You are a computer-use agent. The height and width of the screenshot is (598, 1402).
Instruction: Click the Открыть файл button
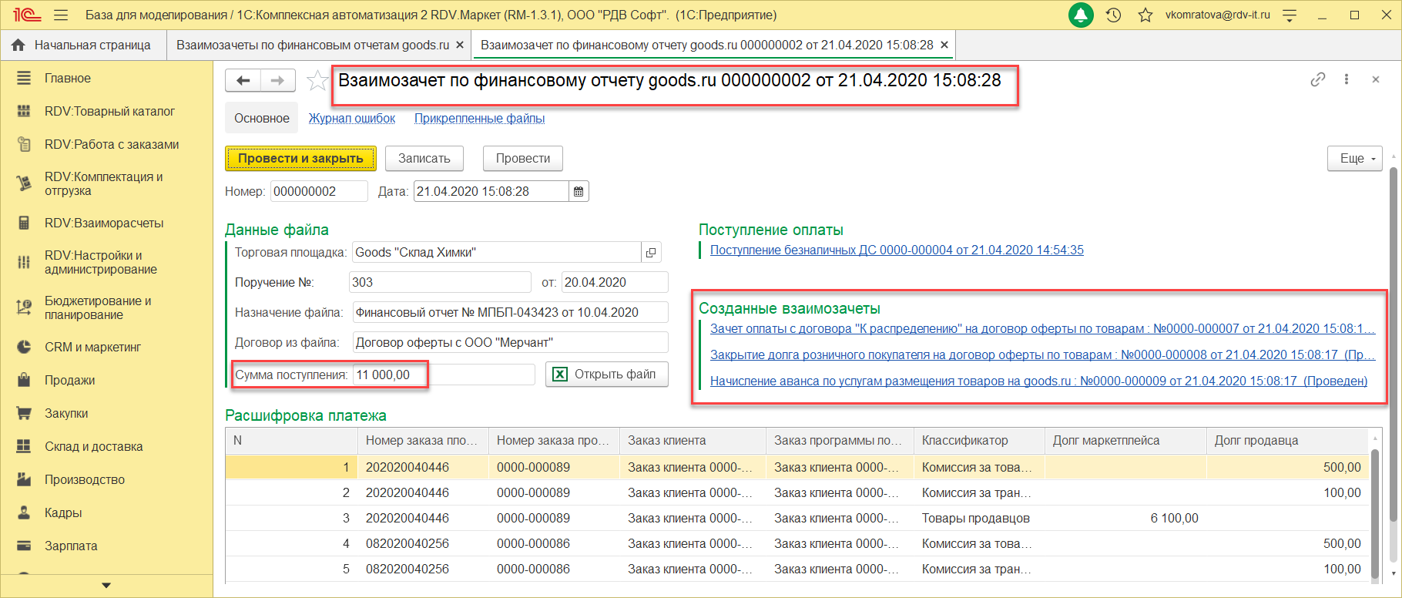[x=606, y=375]
